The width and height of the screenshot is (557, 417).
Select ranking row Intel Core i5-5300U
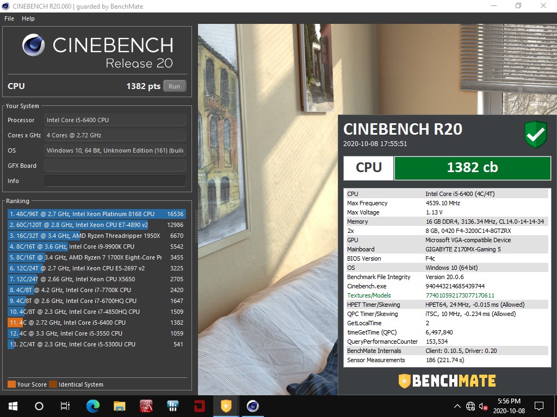point(97,344)
